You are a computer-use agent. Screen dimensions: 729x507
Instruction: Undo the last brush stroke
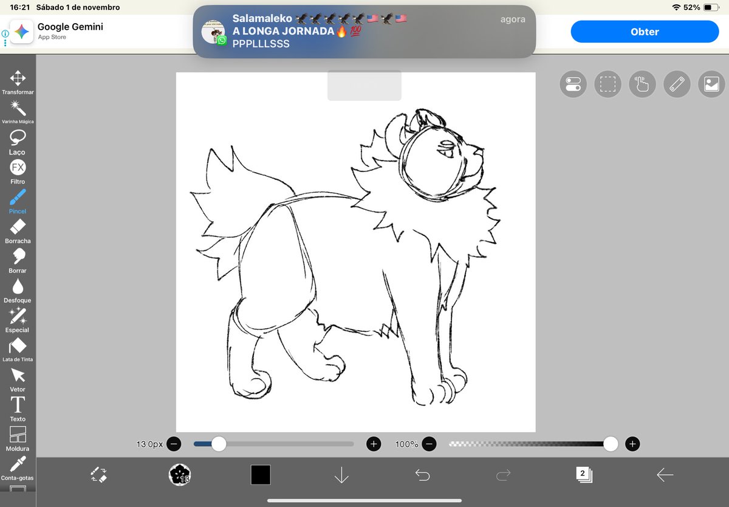(x=422, y=475)
